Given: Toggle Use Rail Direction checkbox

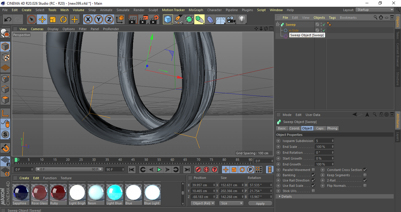Looking at the screenshot, I should click(x=313, y=180).
